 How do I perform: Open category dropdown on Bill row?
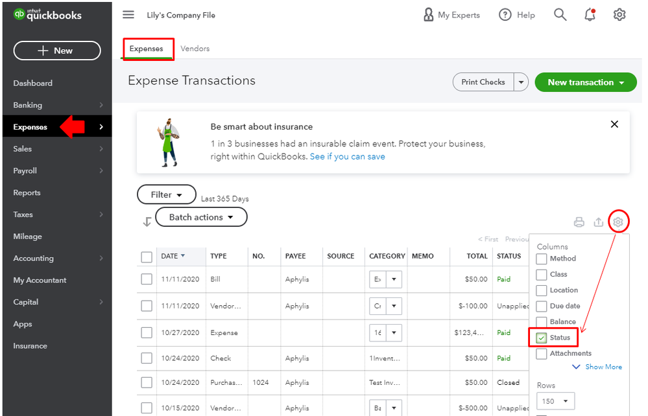(x=394, y=279)
